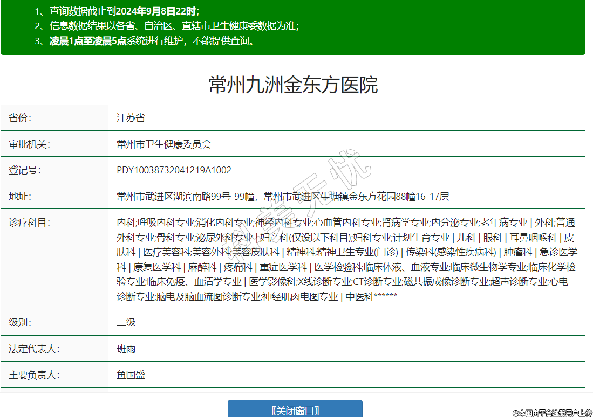Viewport: 593px width, 417px height.
Task: Select the 主要负责人 row label
Action: pos(34,374)
